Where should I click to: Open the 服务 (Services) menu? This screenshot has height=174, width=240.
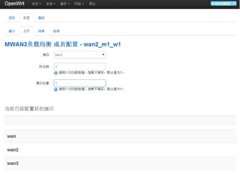point(65,4)
